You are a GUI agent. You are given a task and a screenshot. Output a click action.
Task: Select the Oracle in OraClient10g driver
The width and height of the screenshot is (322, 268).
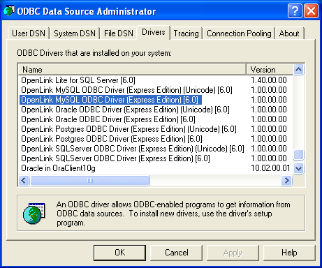(x=58, y=168)
